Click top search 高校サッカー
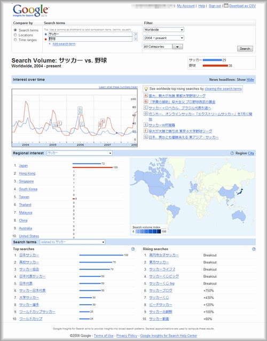Screen dimensions: 267x341 point(29,262)
